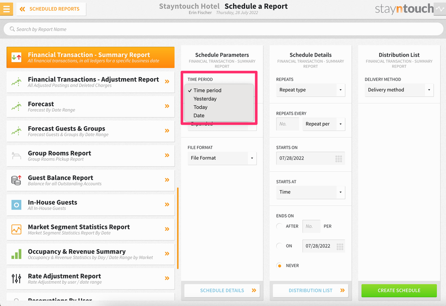Open the Delivery method dropdown
The width and height of the screenshot is (446, 306).
pos(399,90)
